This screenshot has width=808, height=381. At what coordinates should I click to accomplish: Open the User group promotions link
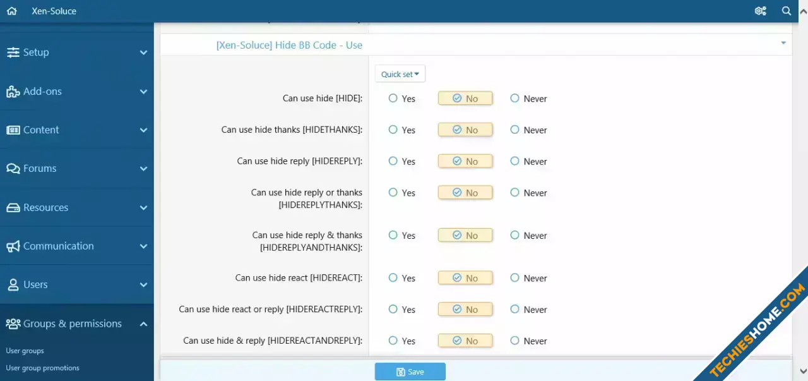[42, 368]
